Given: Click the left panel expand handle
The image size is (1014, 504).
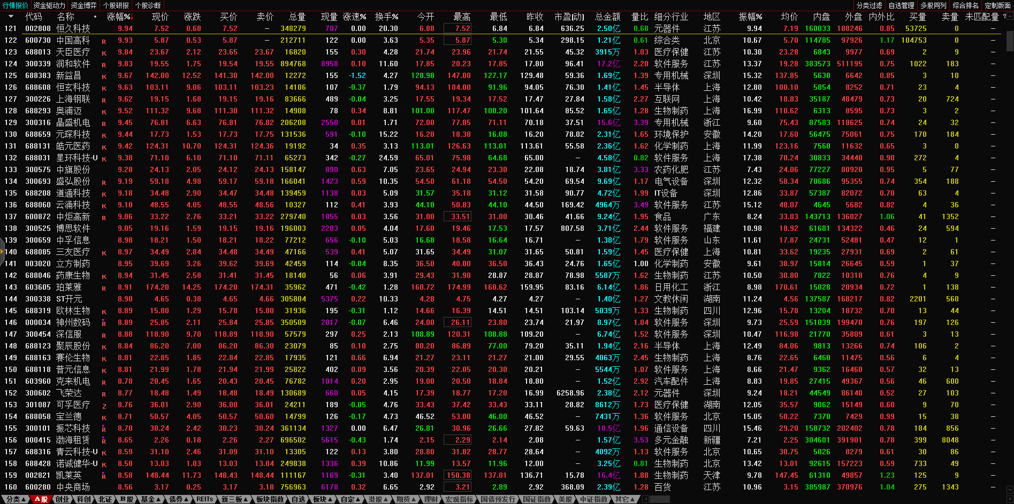Looking at the screenshot, I should point(2,251).
